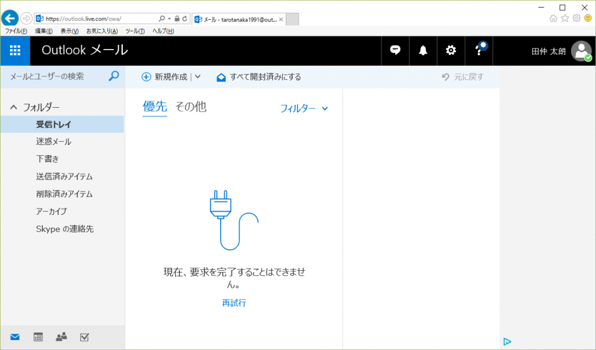The height and width of the screenshot is (350, 596).
Task: Click the AdChoices icon at bottom right
Action: pos(507,342)
